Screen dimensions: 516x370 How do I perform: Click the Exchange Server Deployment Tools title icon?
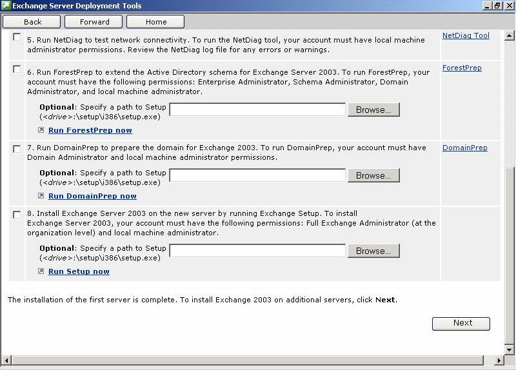[6, 6]
